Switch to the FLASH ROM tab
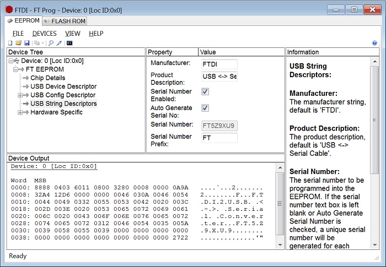The height and width of the screenshot is (267, 386). tap(65, 21)
